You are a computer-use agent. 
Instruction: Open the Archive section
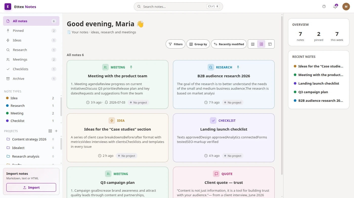(x=31, y=79)
